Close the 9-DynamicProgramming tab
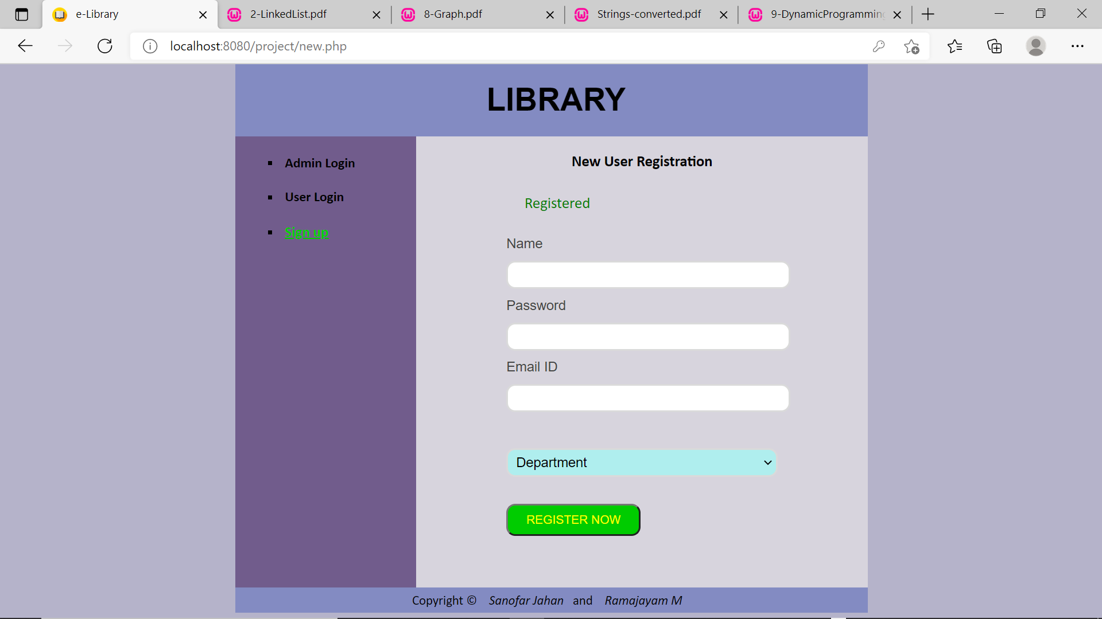Image resolution: width=1102 pixels, height=619 pixels. [x=897, y=15]
